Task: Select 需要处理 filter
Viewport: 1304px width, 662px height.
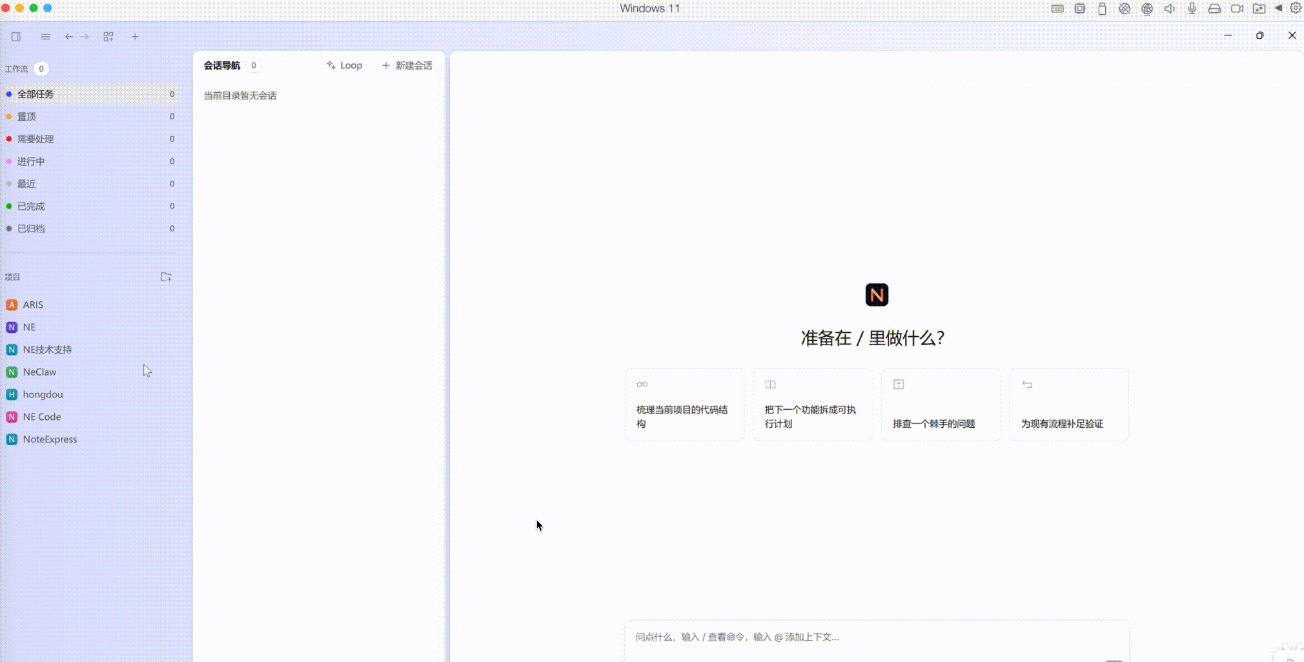Action: point(91,139)
